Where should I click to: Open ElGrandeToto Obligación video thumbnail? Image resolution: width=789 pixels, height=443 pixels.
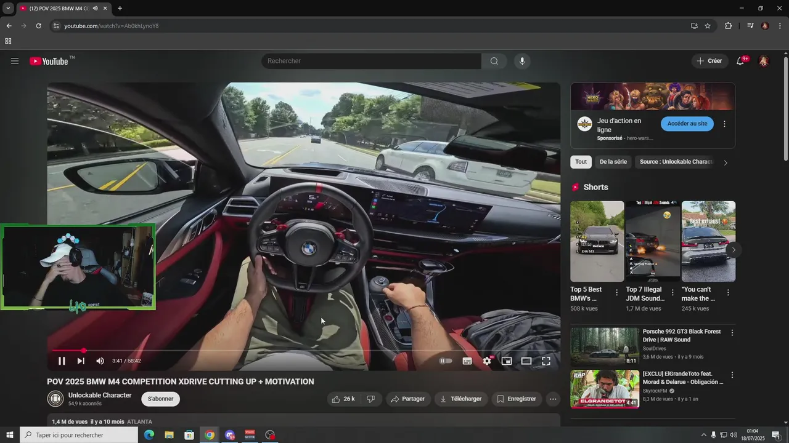point(605,389)
